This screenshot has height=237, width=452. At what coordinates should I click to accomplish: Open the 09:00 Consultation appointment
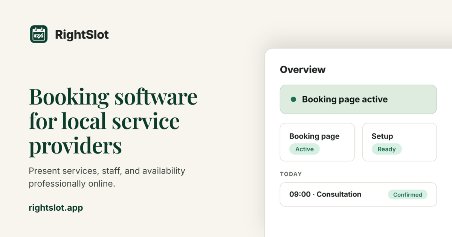358,194
